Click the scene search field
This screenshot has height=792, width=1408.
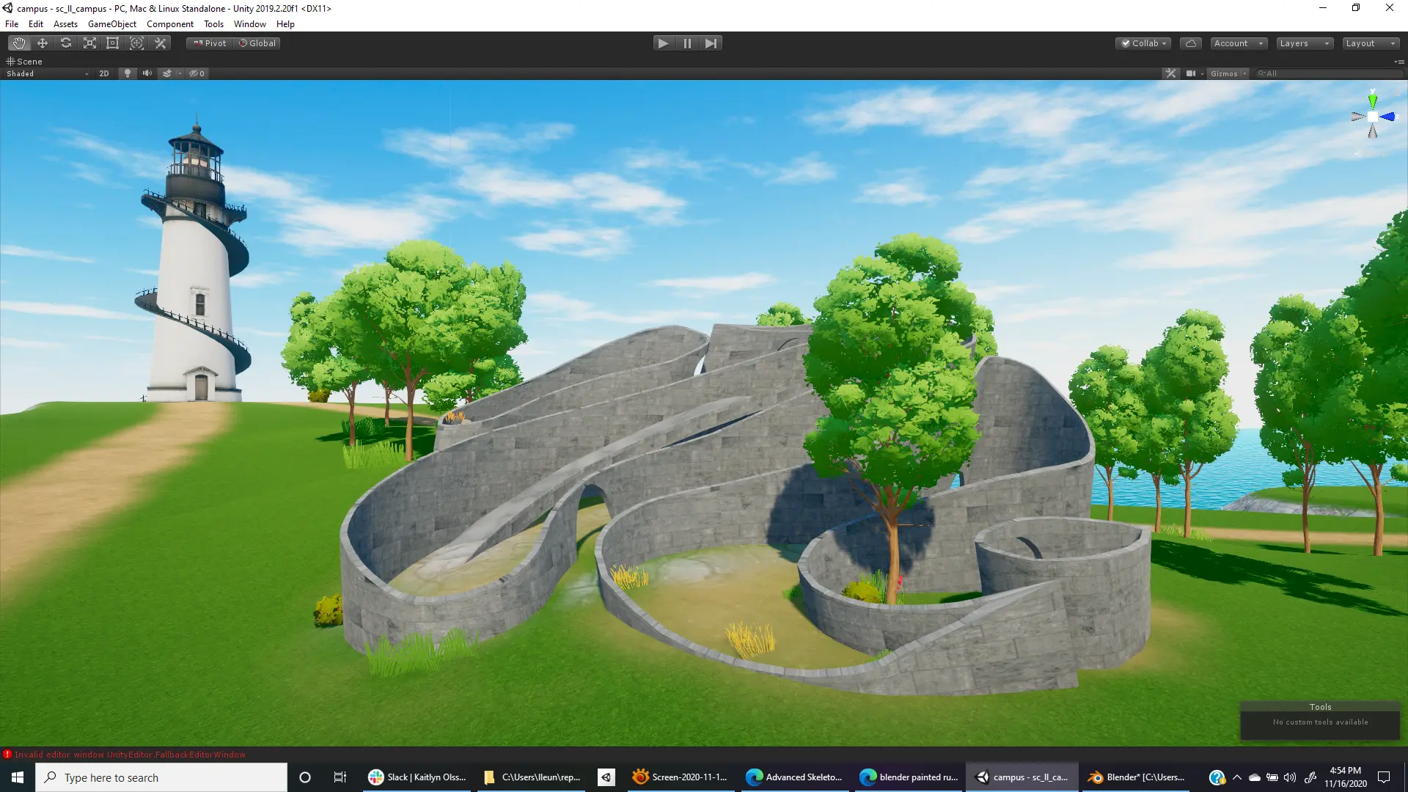pyautogui.click(x=1329, y=73)
